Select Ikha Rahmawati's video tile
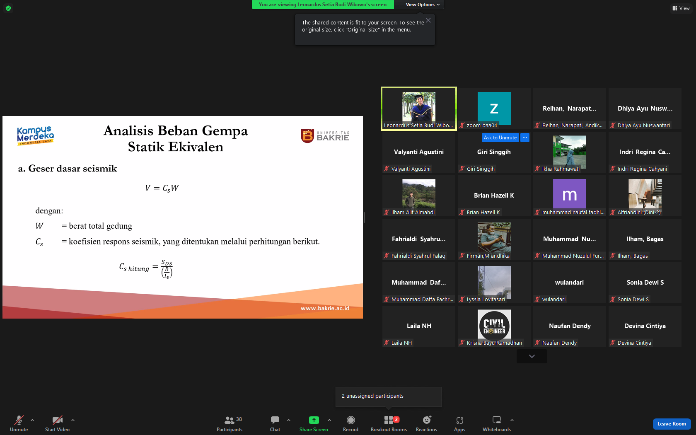The image size is (696, 435). [570, 152]
